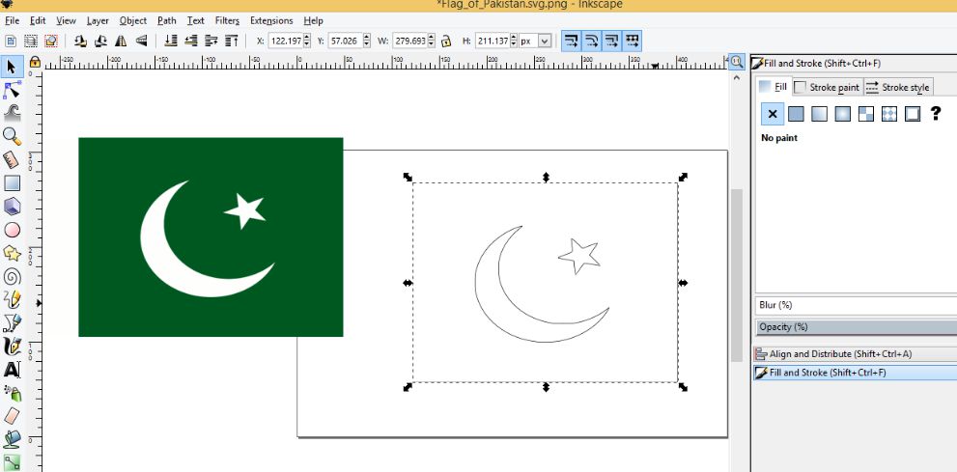Select the Spray tool
Screen dimensions: 957x472
point(12,393)
